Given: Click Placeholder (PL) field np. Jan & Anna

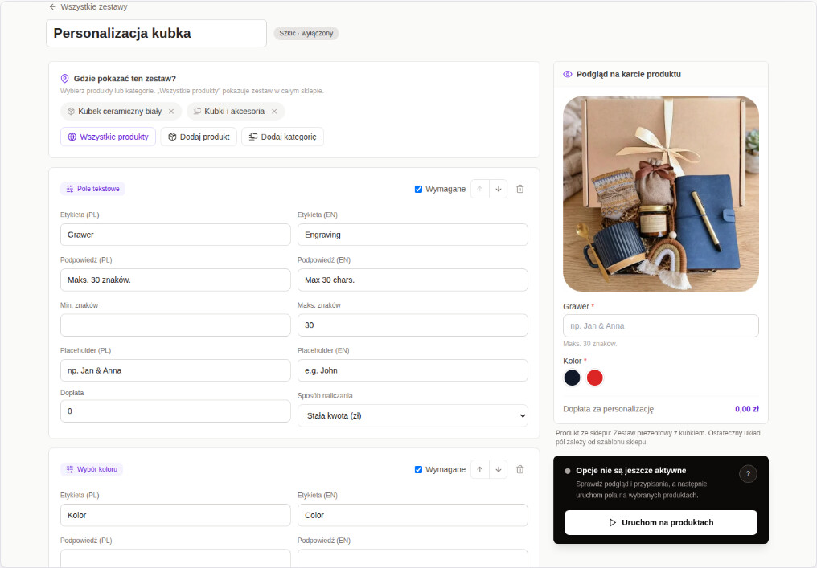Looking at the screenshot, I should click(x=175, y=370).
